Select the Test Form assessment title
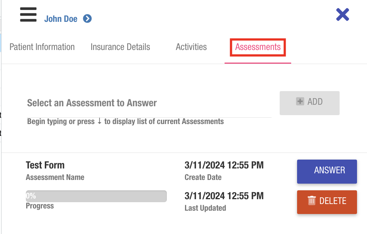The height and width of the screenshot is (234, 367). 45,165
